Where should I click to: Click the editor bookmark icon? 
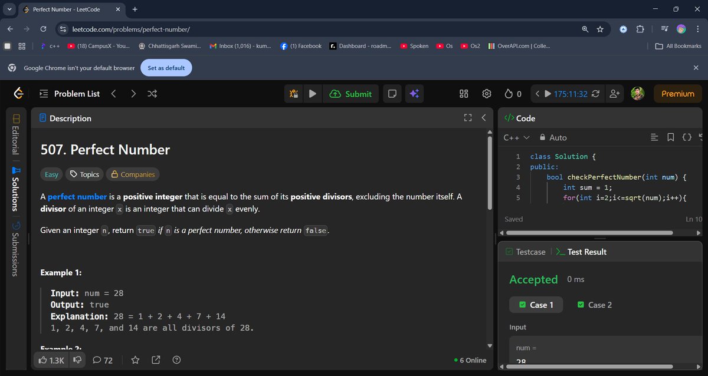click(670, 137)
